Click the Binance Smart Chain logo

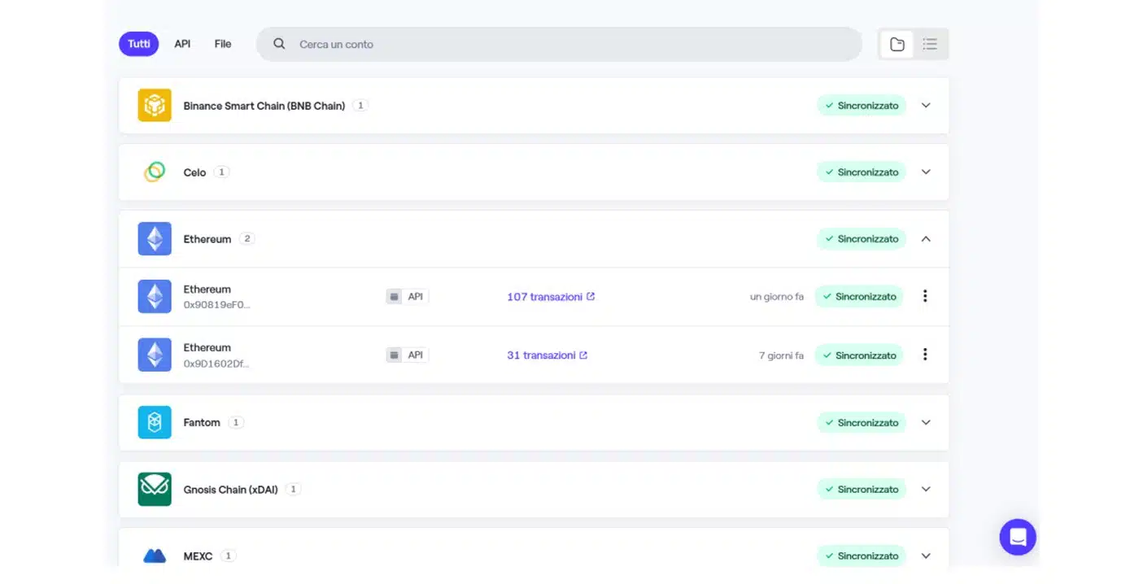(155, 106)
